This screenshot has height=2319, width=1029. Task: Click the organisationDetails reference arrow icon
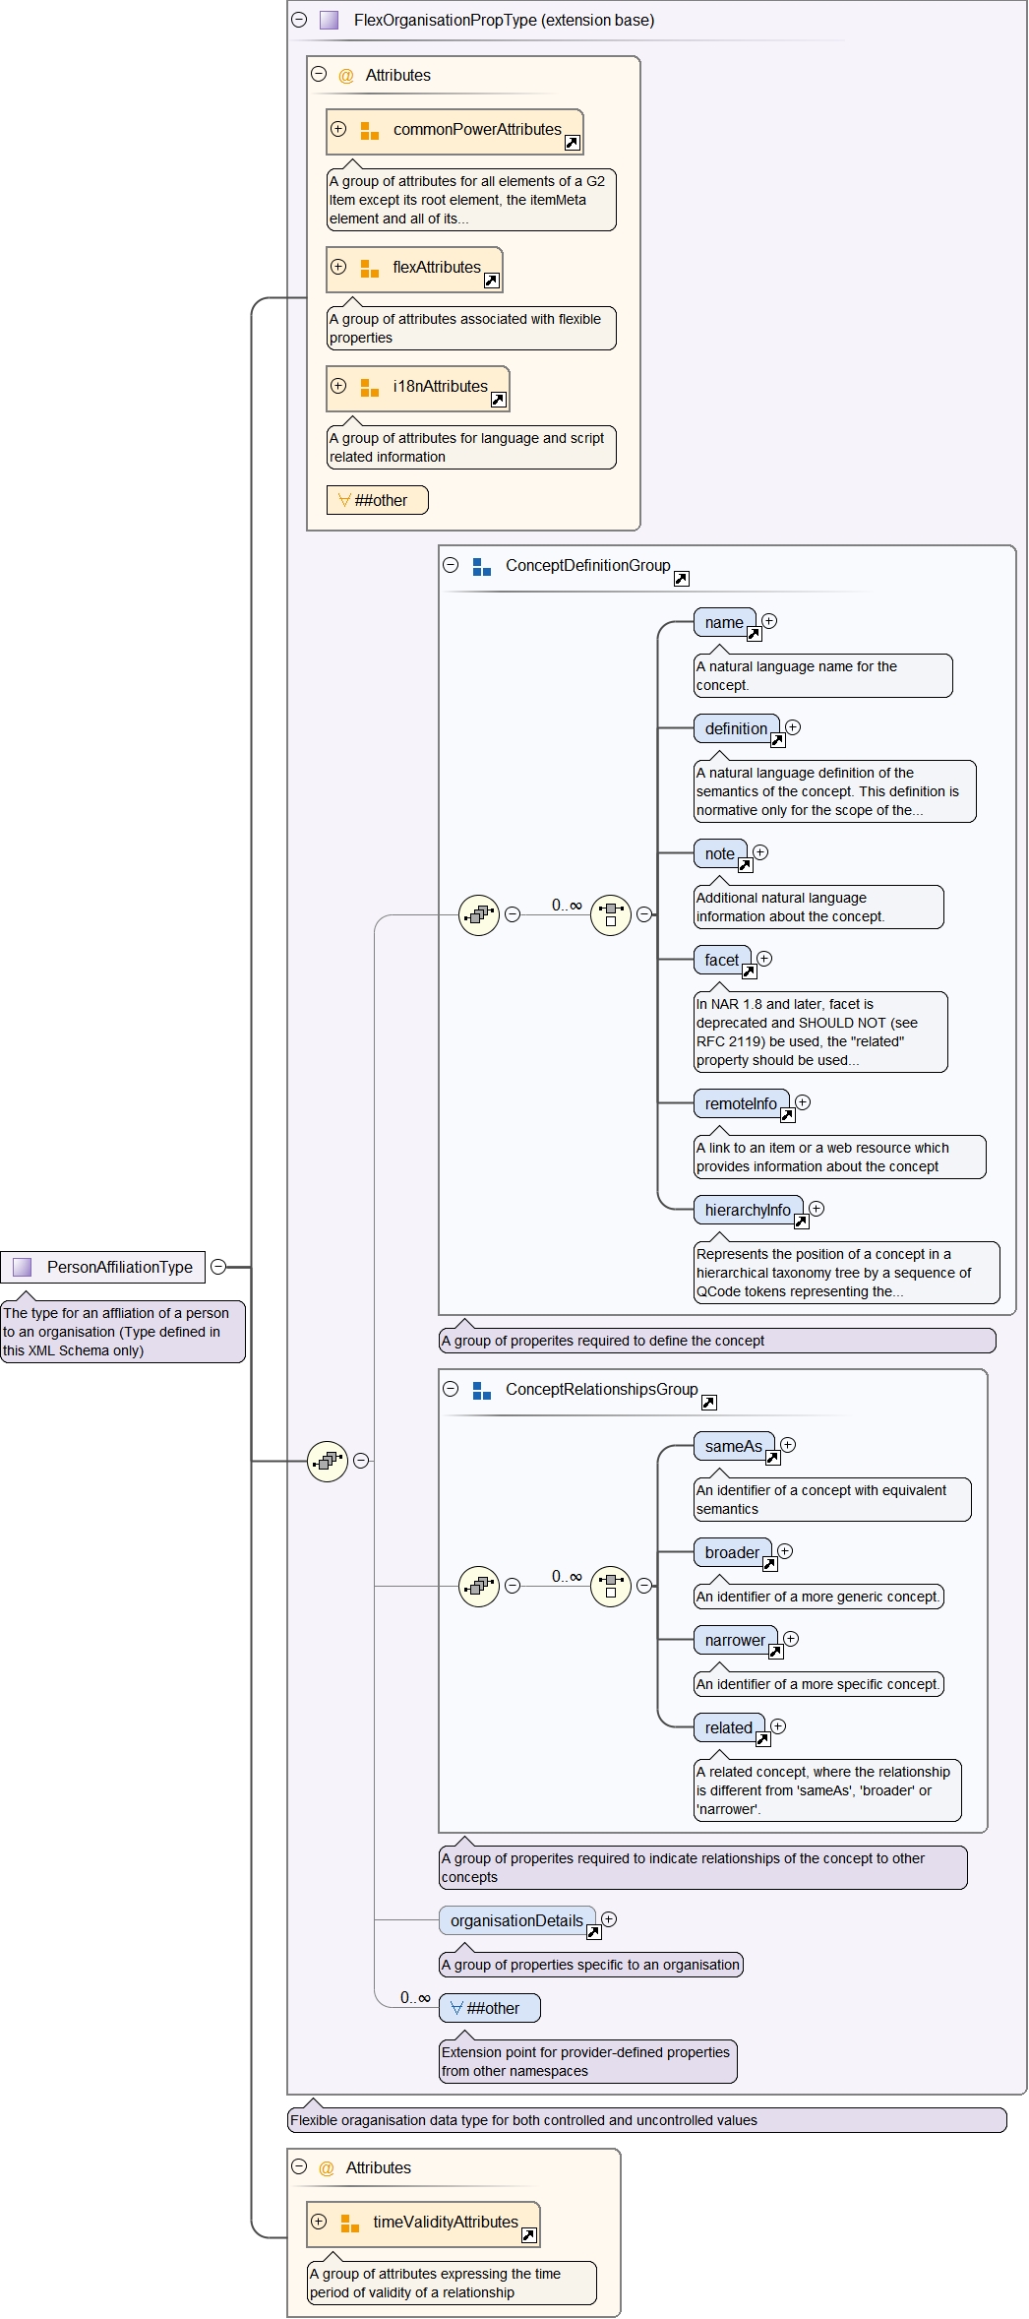tap(593, 1932)
